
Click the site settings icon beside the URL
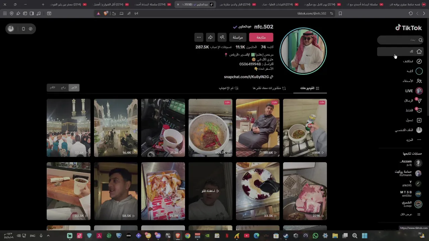point(331,13)
